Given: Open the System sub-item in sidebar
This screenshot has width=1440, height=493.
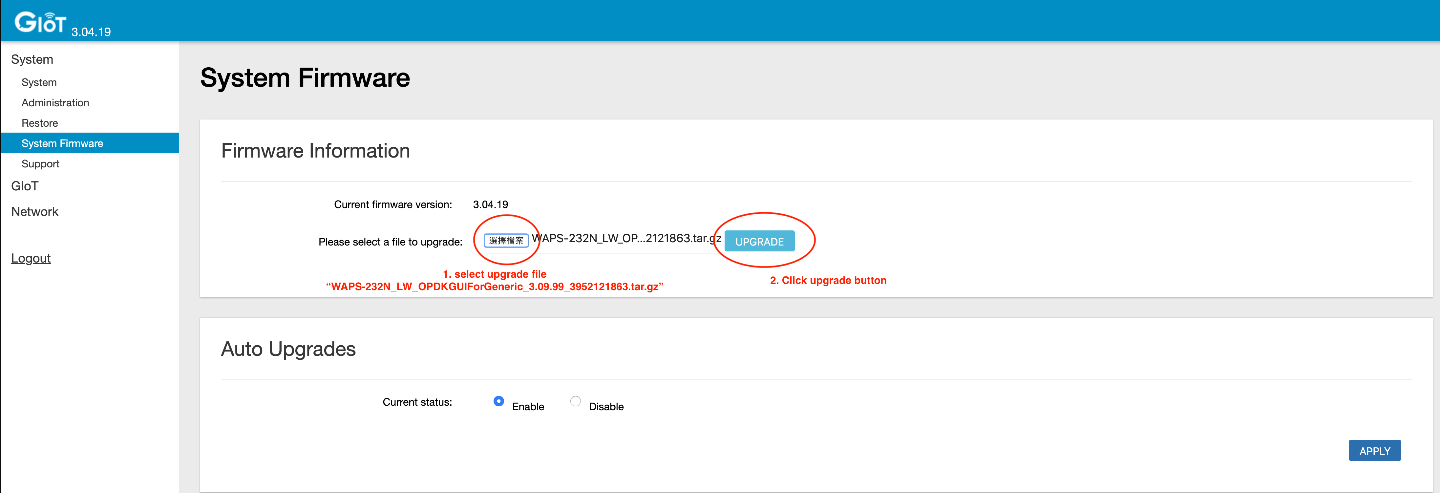Looking at the screenshot, I should tap(39, 82).
